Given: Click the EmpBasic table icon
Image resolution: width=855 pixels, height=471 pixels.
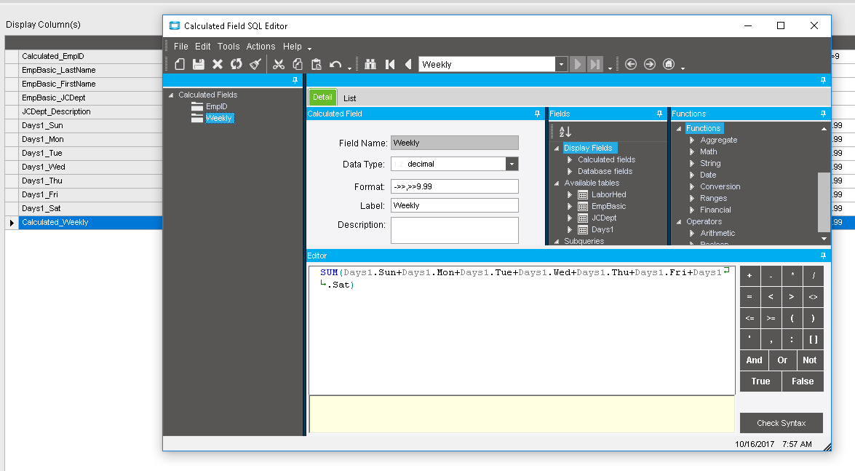Looking at the screenshot, I should 583,206.
